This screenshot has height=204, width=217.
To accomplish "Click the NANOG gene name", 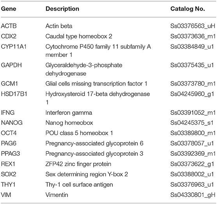I will (x=12, y=123).
